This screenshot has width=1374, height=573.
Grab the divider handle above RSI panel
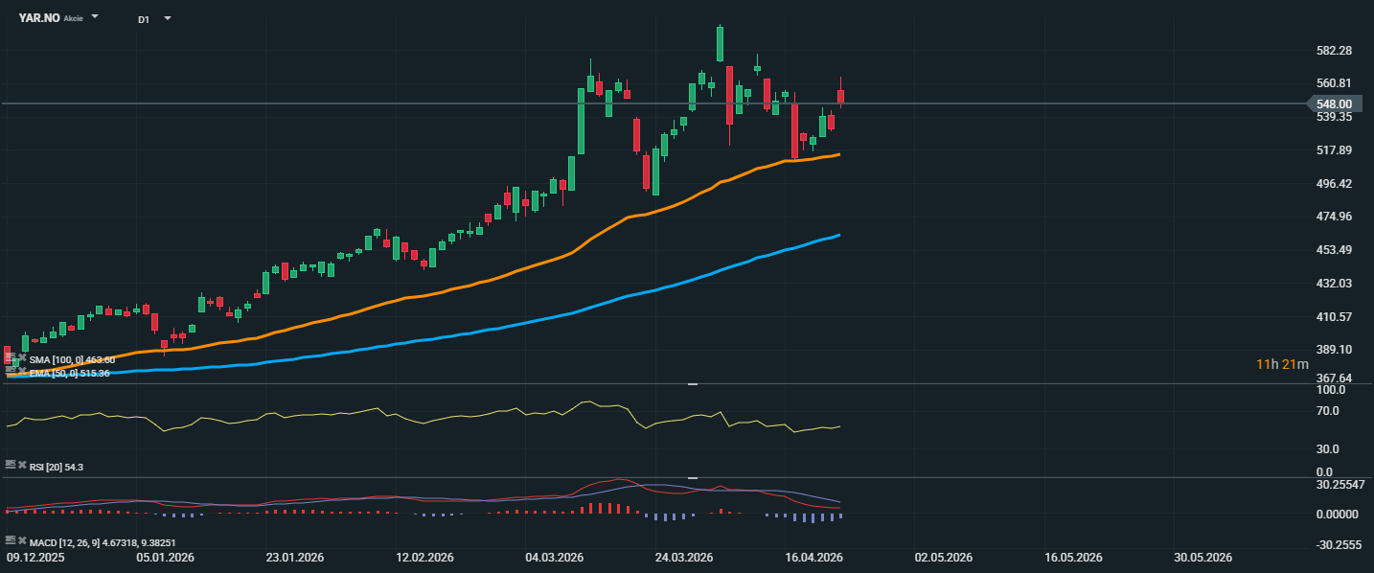(693, 384)
